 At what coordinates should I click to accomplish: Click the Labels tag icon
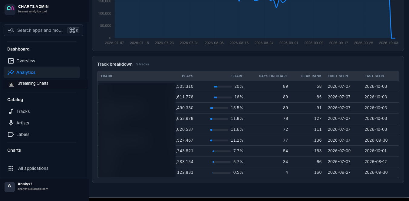pyautogui.click(x=11, y=134)
